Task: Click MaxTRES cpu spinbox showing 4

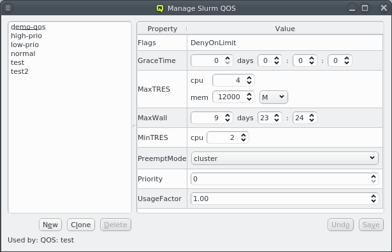Action: (x=233, y=80)
